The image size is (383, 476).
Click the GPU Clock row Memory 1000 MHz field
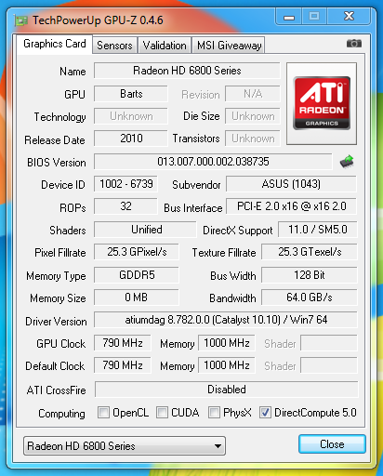pyautogui.click(x=227, y=343)
